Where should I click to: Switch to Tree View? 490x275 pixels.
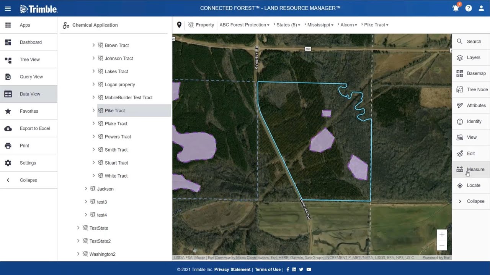29,60
